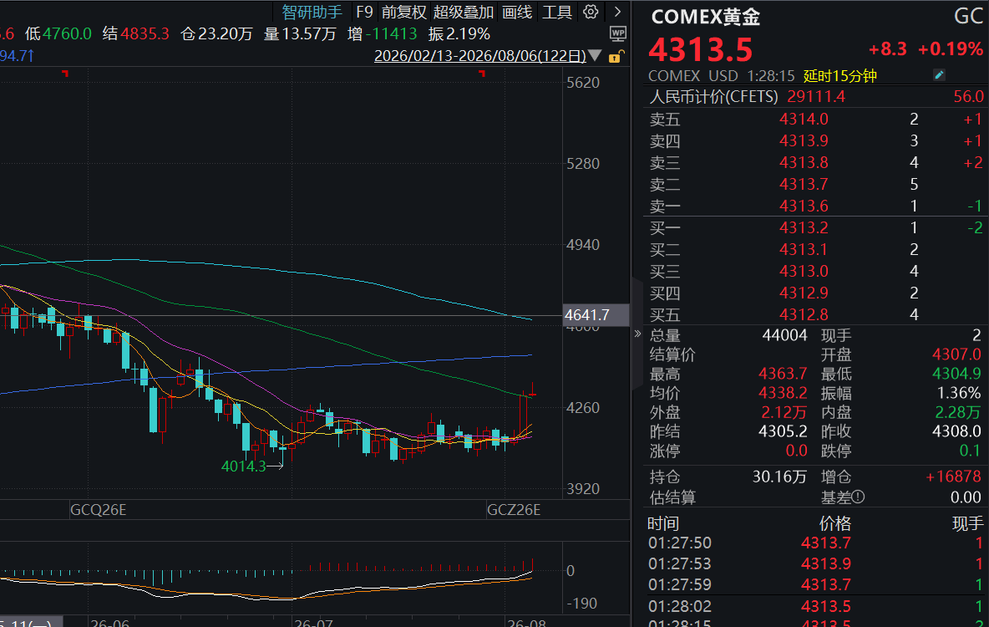Select the 卖五 price 4314.0
The image size is (989, 627).
804,119
